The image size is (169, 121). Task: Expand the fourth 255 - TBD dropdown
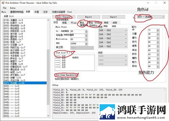pos(113,42)
